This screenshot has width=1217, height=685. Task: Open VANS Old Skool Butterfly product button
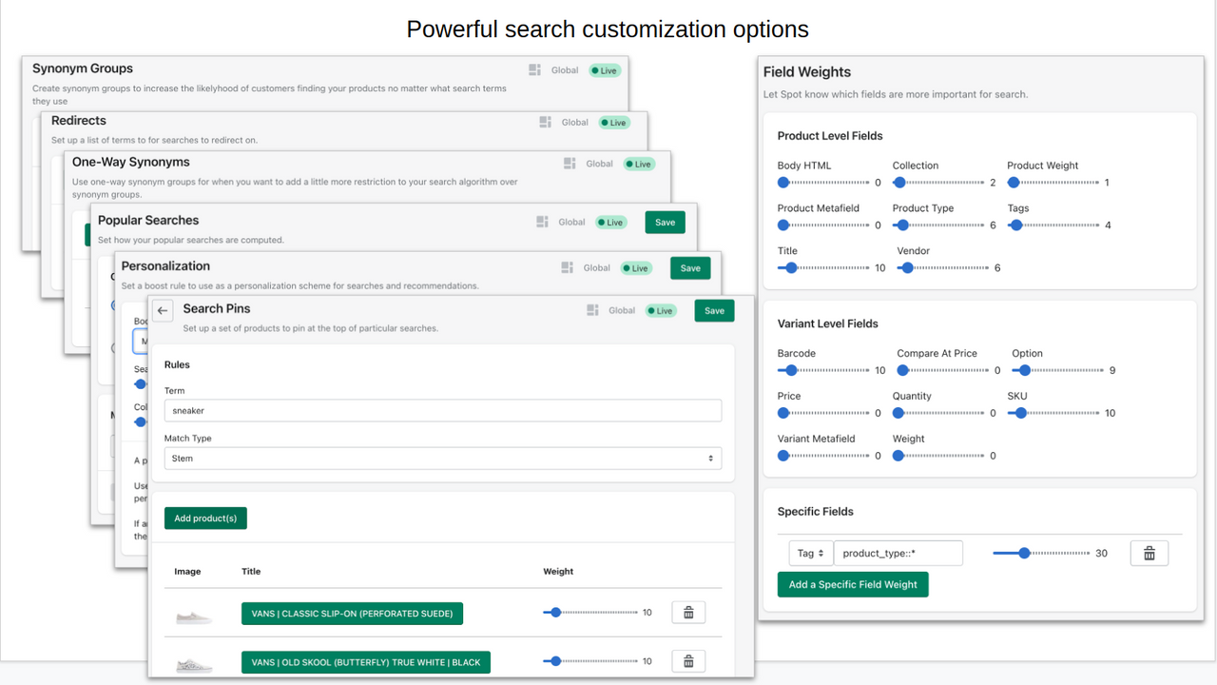tap(366, 662)
